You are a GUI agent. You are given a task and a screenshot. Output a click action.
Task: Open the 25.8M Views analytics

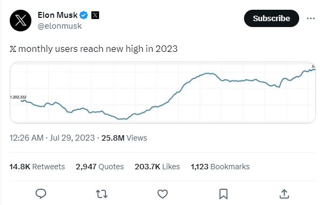pyautogui.click(x=124, y=138)
